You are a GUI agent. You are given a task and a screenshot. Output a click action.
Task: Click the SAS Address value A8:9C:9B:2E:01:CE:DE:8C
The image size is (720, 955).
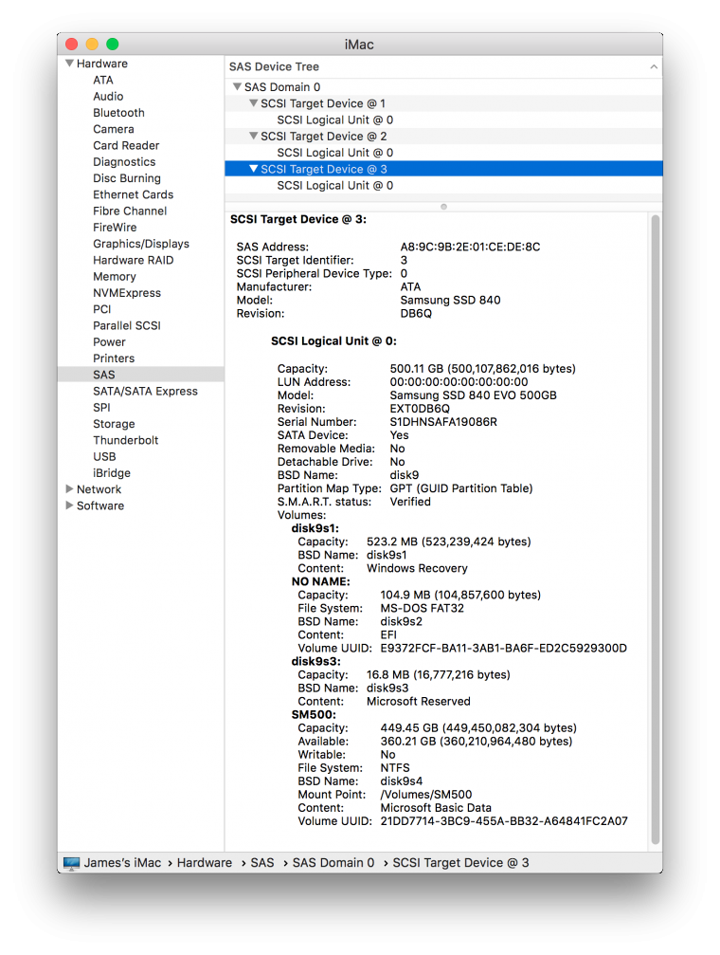(x=470, y=247)
